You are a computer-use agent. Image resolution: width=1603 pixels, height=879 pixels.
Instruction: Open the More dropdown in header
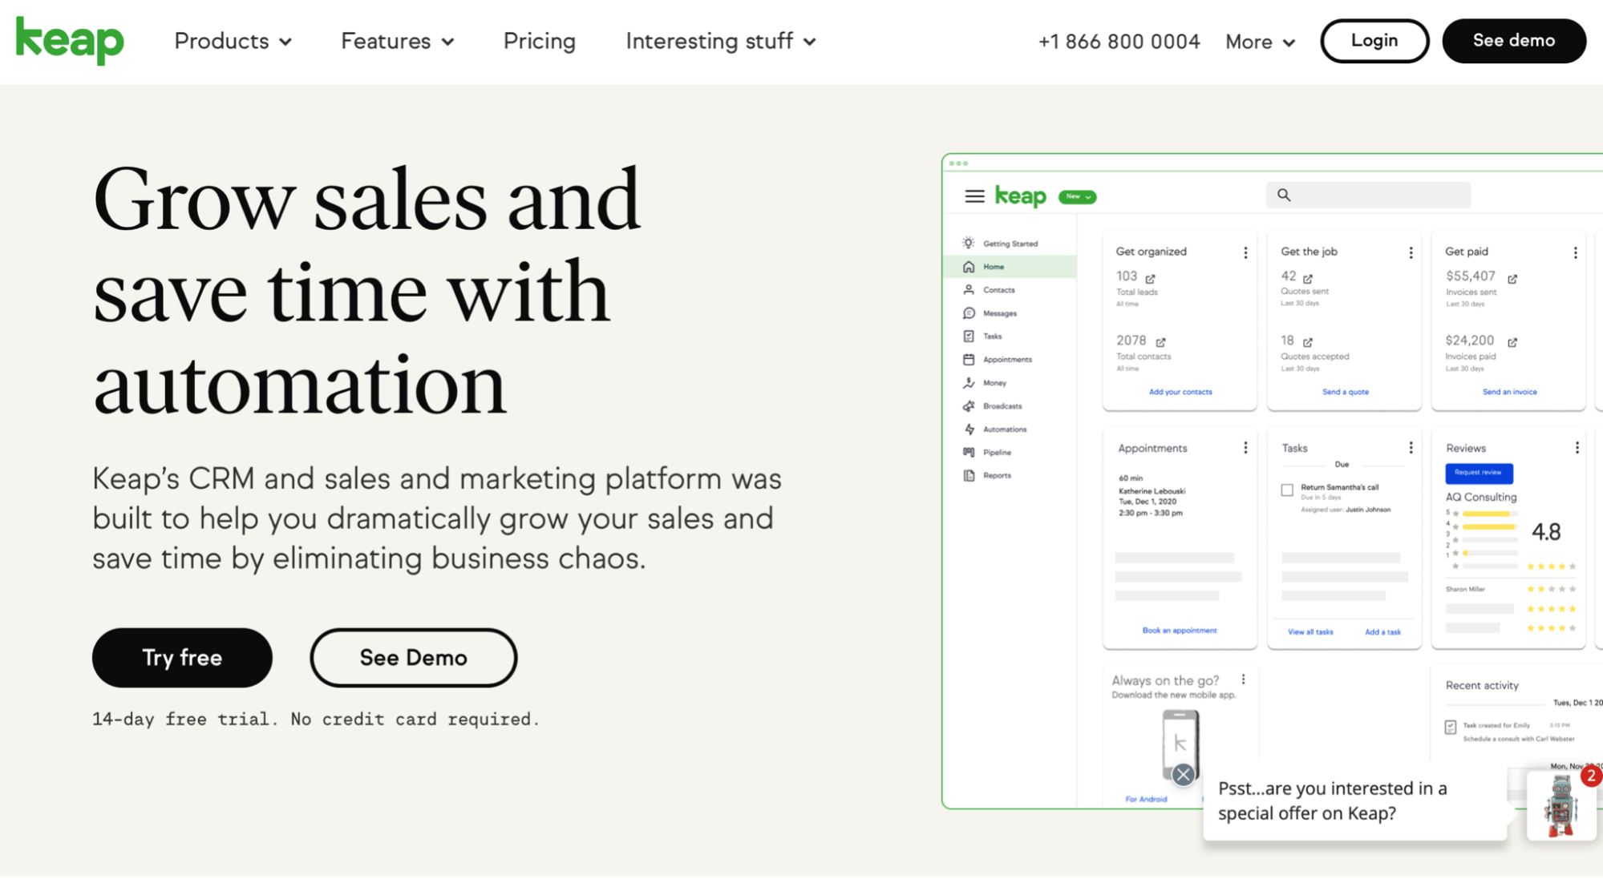point(1260,42)
